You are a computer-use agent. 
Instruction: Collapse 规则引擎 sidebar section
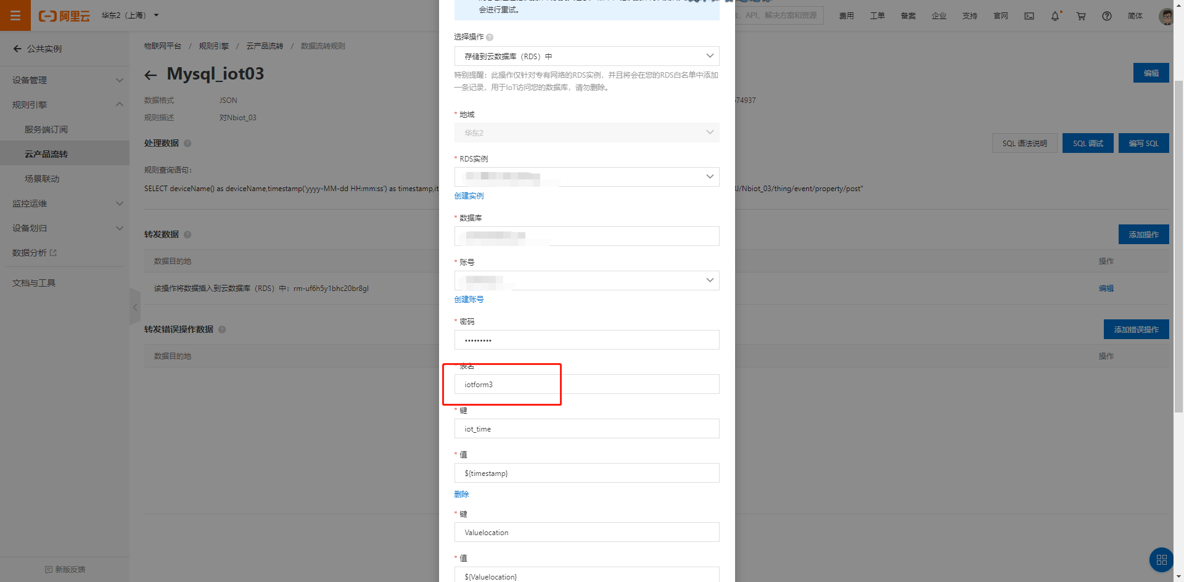(65, 105)
